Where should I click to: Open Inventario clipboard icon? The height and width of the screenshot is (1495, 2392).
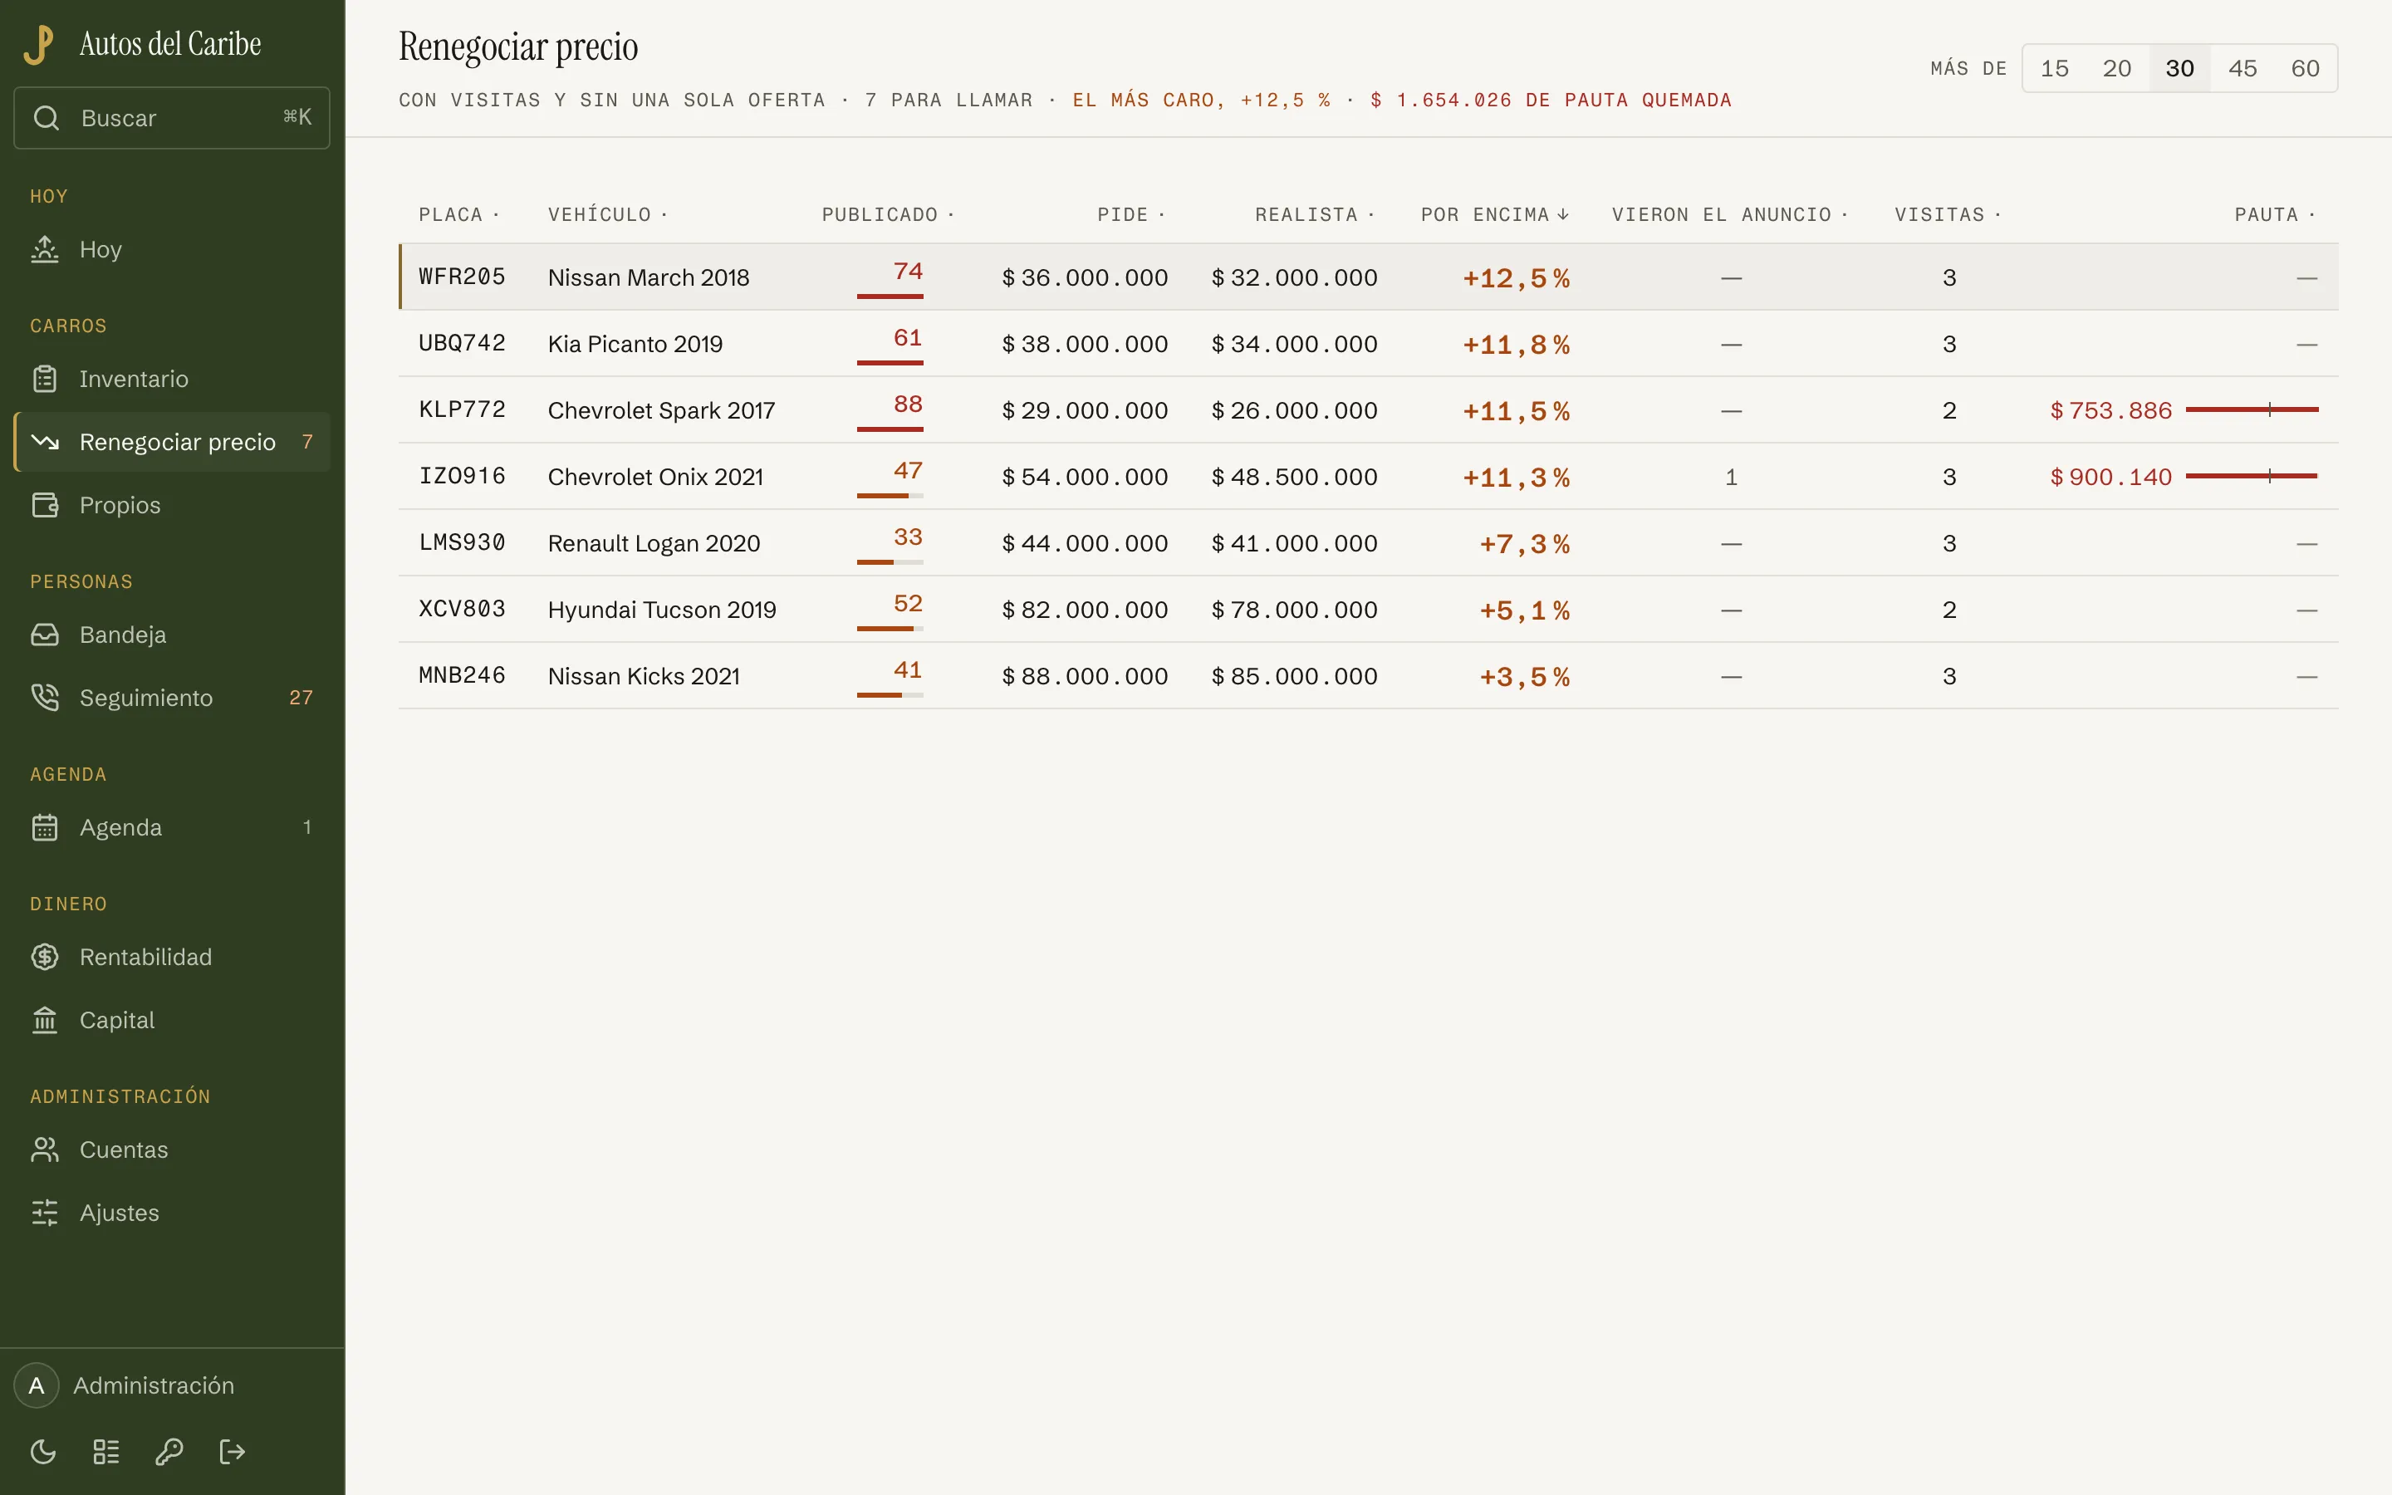tap(45, 379)
